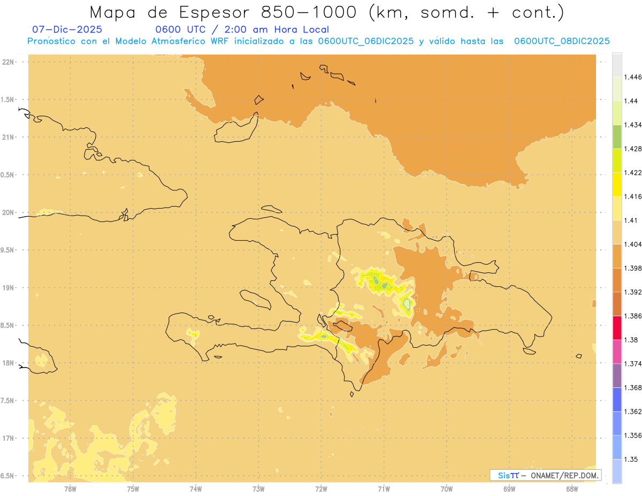Image resolution: width=642 pixels, height=496 pixels.
Task: Click the '18N' latitude label
Action: pos(8,363)
